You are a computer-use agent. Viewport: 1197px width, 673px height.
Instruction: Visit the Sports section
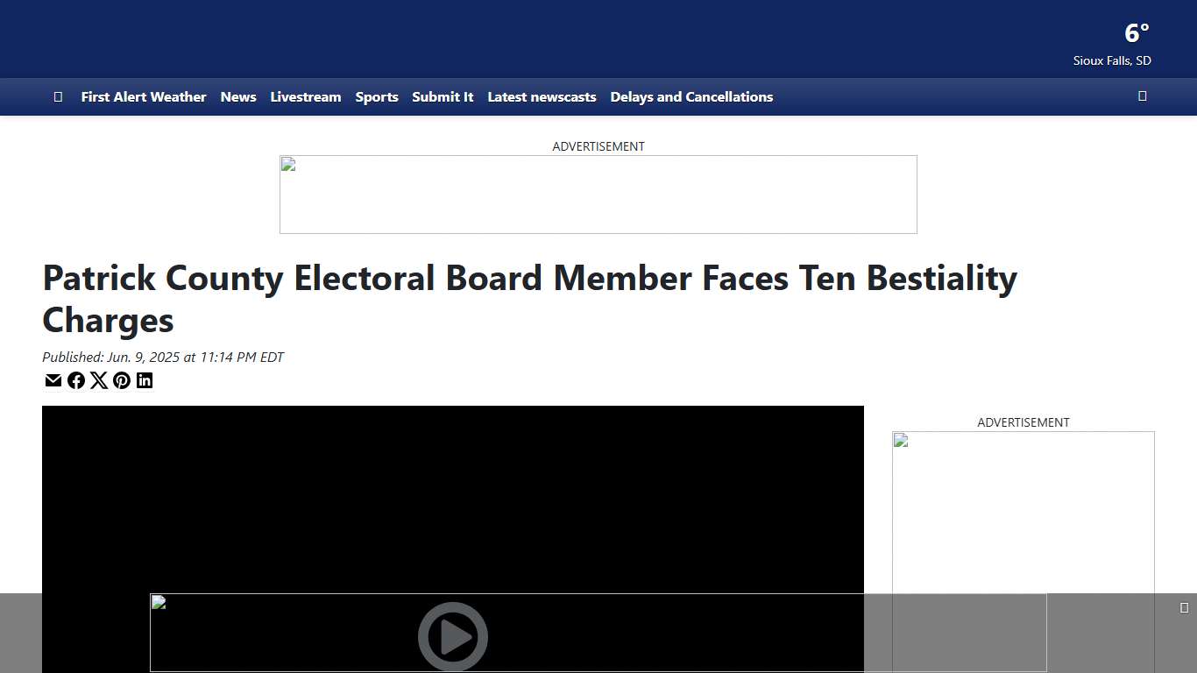[x=377, y=96]
